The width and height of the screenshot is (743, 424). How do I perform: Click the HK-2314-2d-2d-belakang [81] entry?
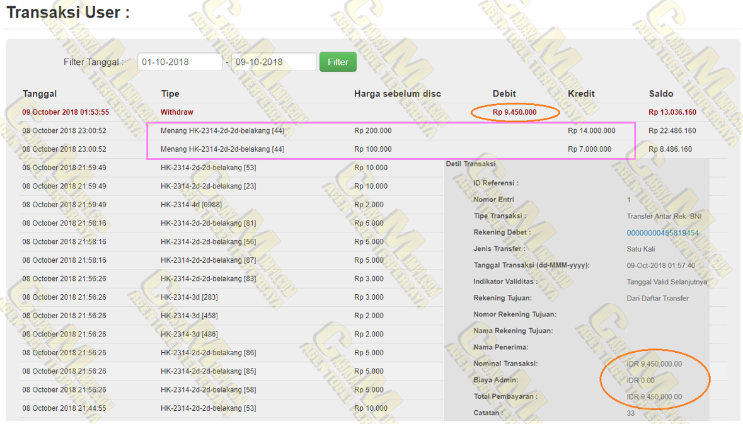(208, 223)
